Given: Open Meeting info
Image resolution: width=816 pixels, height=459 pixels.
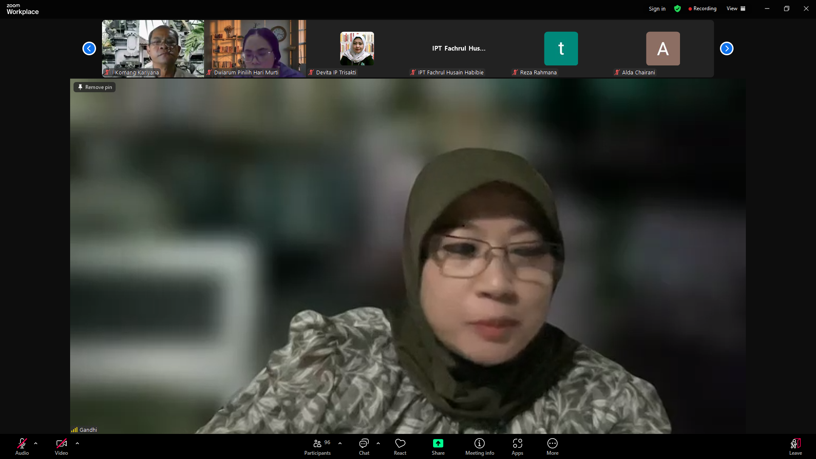Looking at the screenshot, I should click(x=480, y=446).
